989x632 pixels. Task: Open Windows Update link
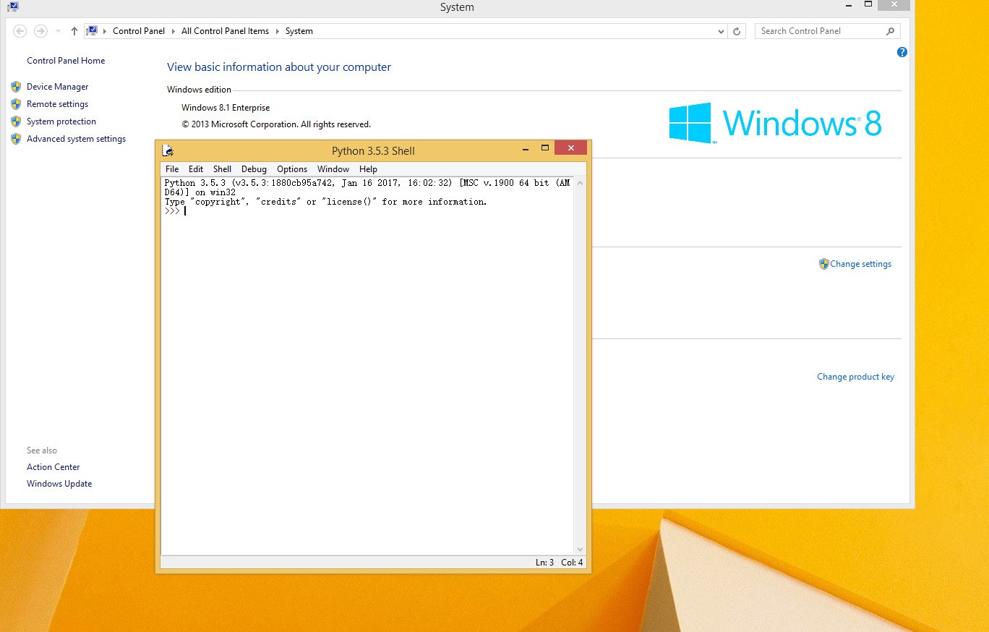59,484
